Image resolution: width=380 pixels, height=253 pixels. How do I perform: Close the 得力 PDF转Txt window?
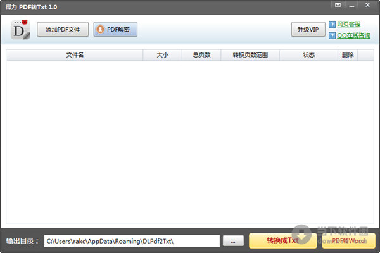[367, 5]
